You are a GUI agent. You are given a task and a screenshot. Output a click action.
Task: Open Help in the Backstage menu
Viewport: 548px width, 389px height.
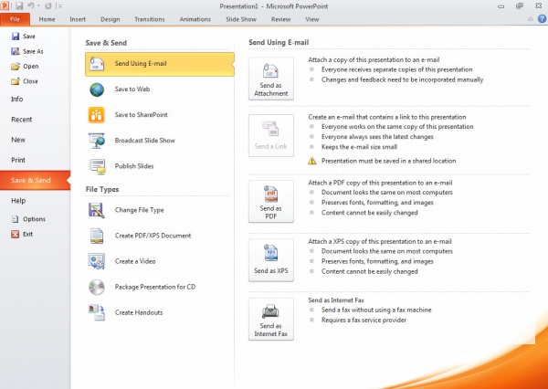point(18,201)
